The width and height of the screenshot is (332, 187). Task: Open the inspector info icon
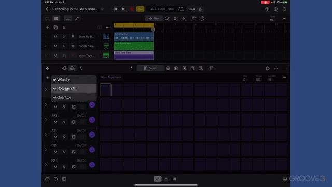click(56, 179)
